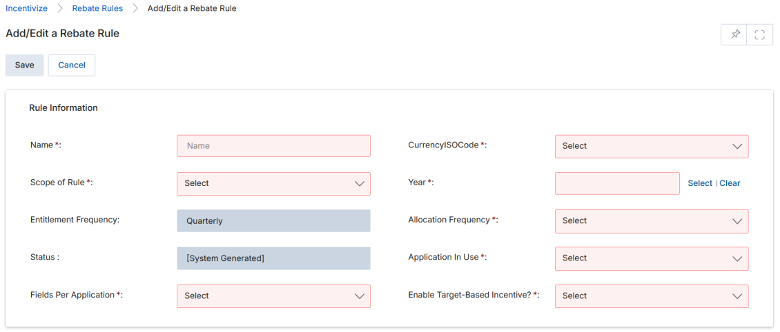Click the Status System Generated field
This screenshot has width=780, height=332.
(x=273, y=258)
